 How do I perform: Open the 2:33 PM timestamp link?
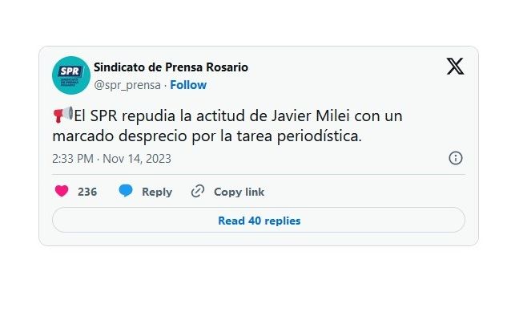(73, 159)
